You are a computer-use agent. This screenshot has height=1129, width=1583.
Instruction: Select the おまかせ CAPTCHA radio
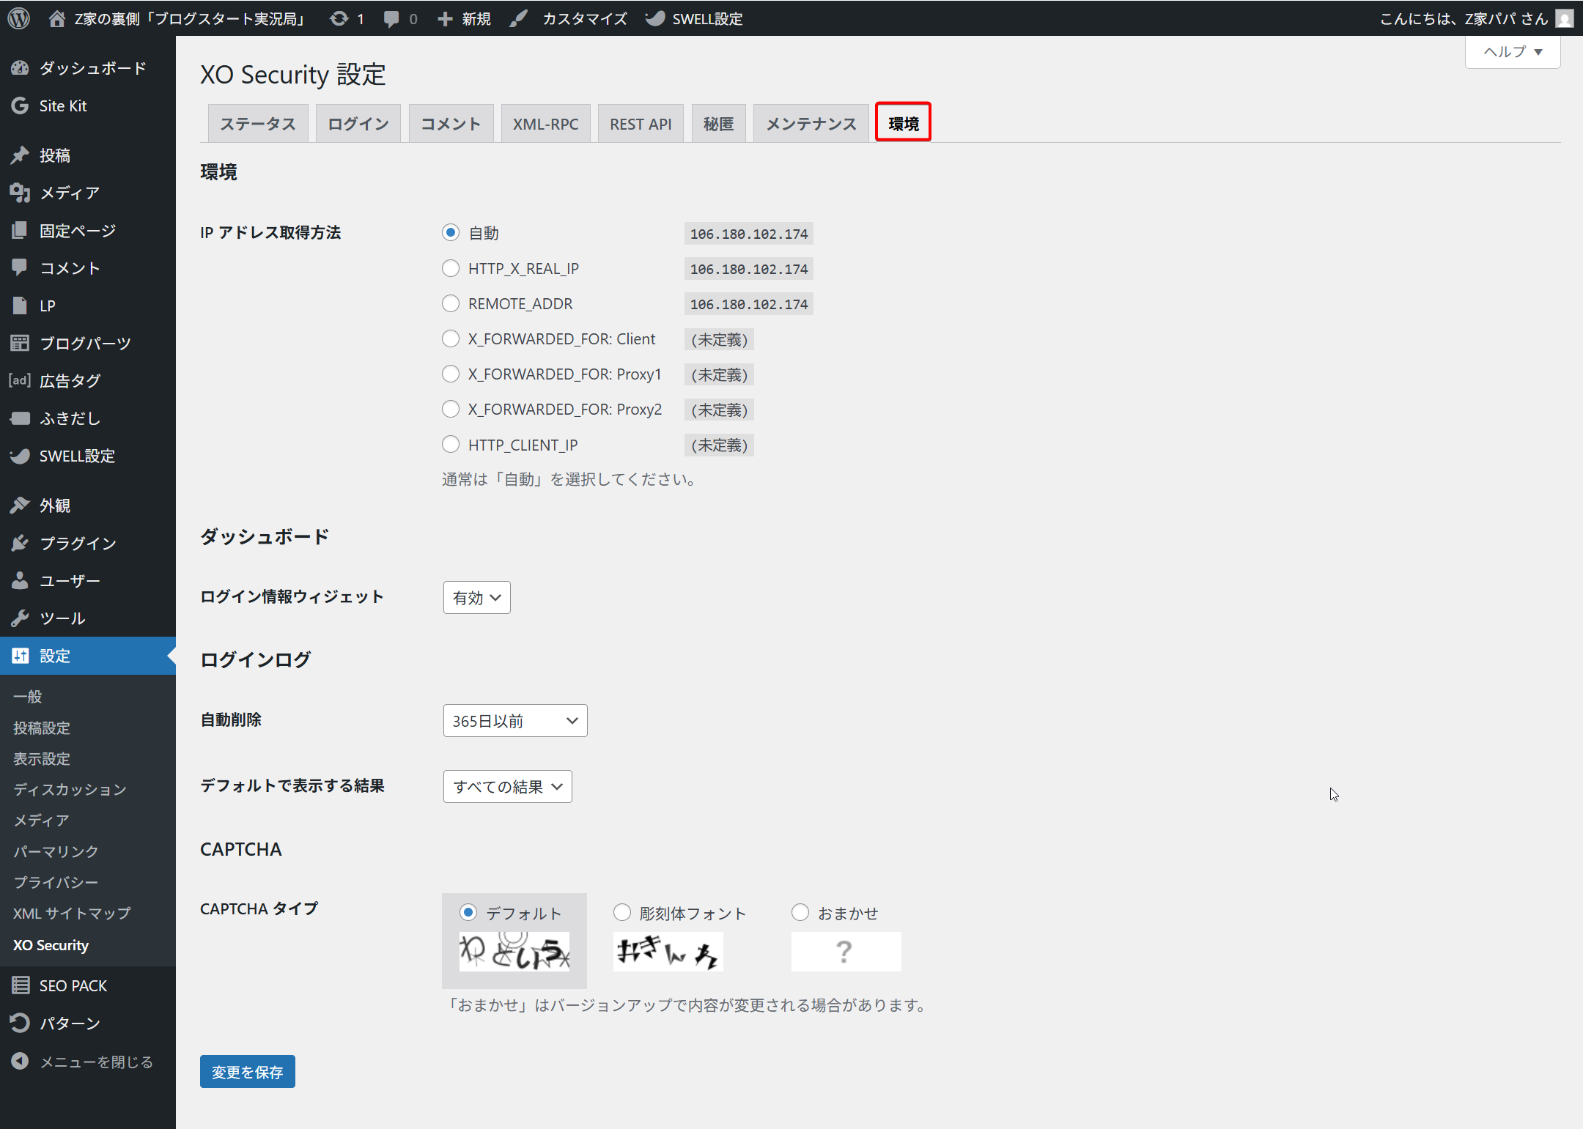click(x=800, y=912)
